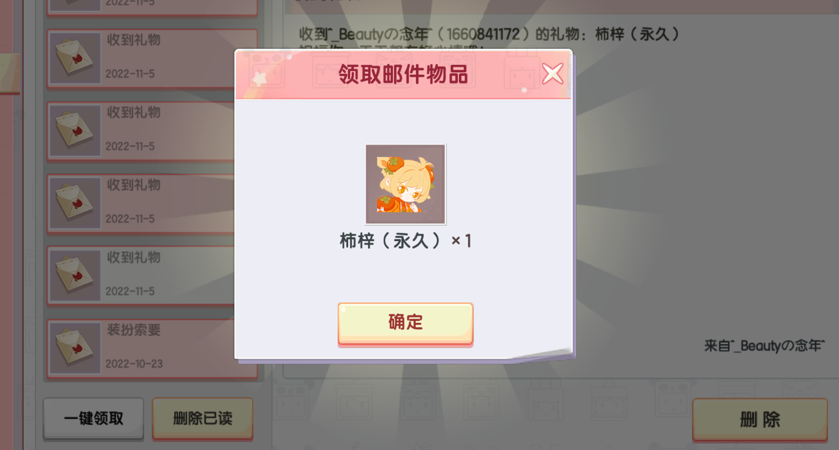Select the topmost full 收到礼物 mail entry

141,59
